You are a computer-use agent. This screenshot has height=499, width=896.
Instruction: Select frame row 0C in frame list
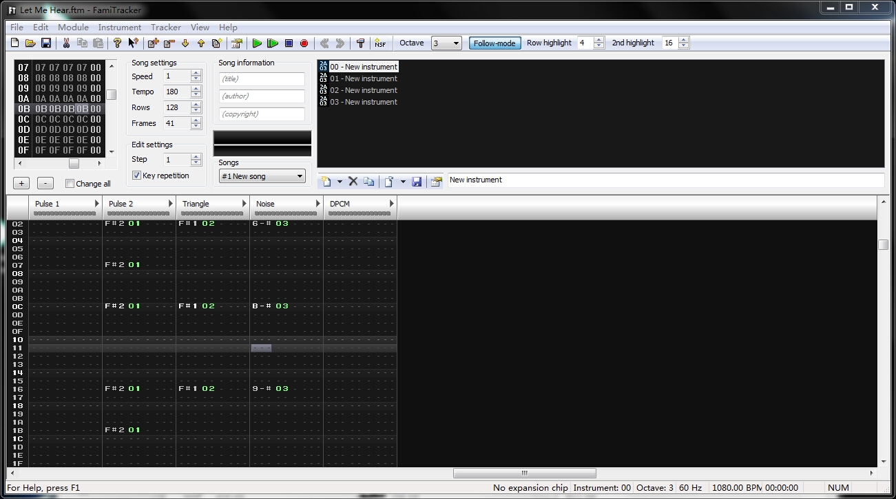59,119
